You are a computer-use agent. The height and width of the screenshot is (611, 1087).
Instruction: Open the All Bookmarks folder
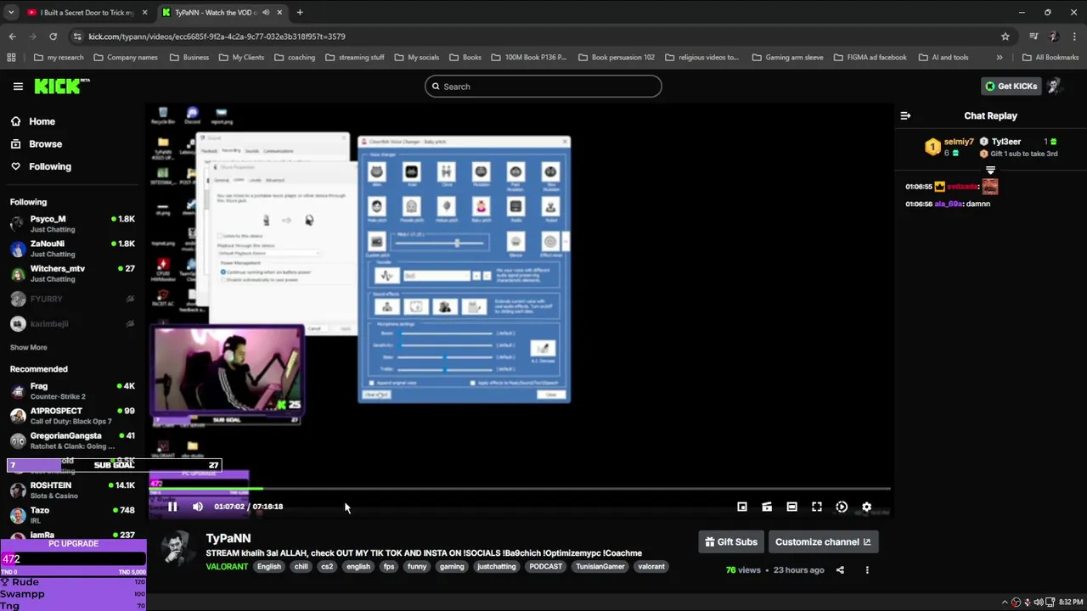[x=1050, y=58]
